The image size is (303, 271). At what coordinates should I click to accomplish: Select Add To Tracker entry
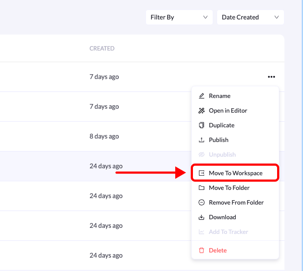click(x=235, y=232)
